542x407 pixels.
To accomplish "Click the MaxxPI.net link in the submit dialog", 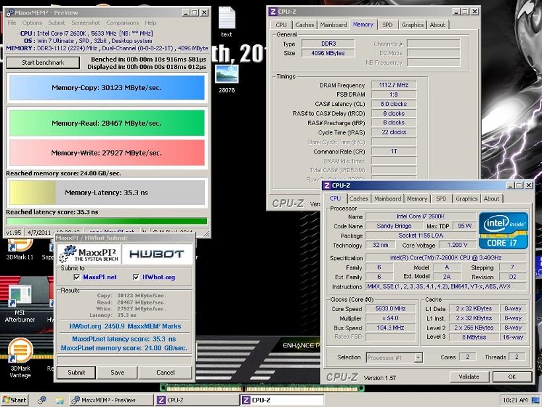I will coord(100,277).
